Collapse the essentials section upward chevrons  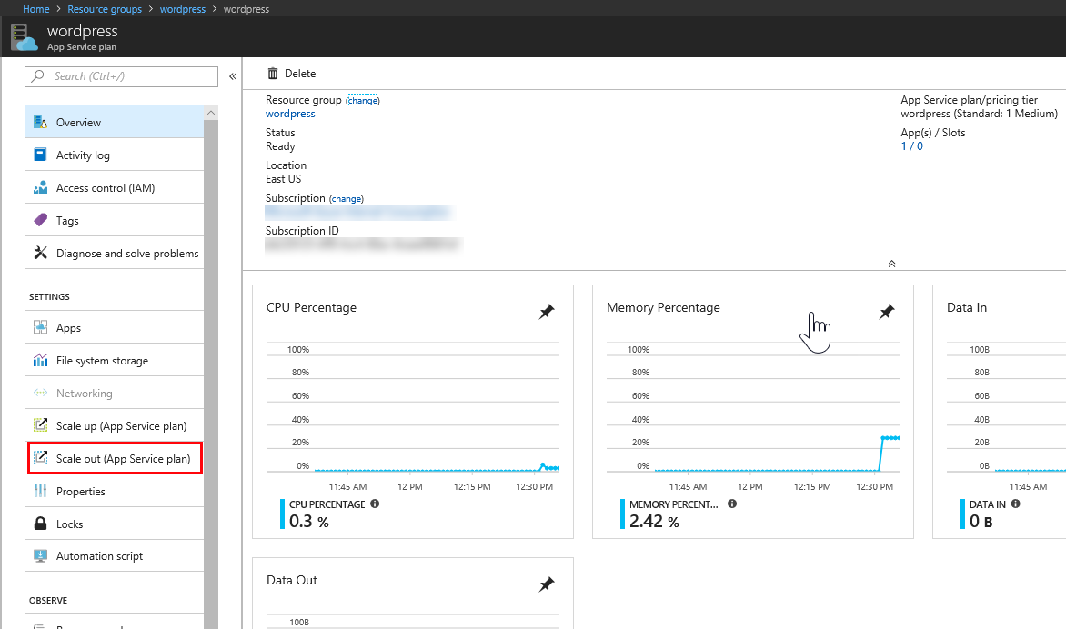(x=891, y=264)
